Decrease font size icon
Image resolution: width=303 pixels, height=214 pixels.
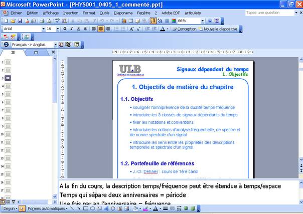pyautogui.click(x=138, y=29)
